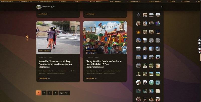The width and height of the screenshot is (201, 102).
Task: Open the search icon in the header
Action: (162, 7)
